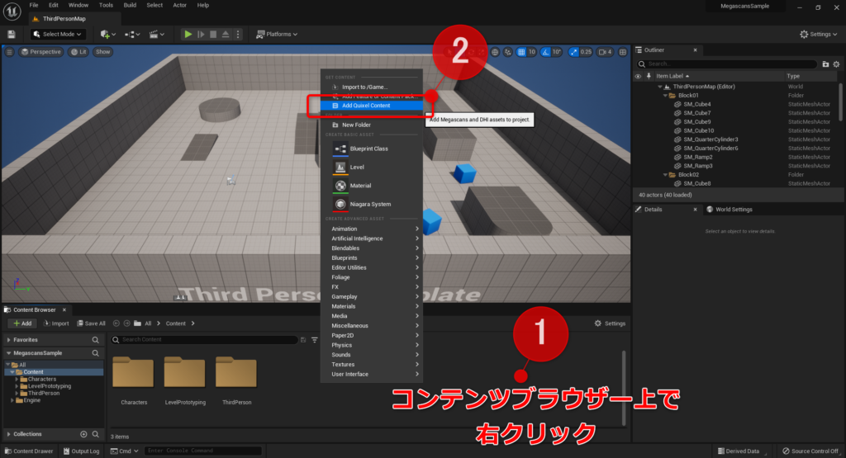Click the Skip/Advance frame button
846x458 pixels.
coord(201,34)
